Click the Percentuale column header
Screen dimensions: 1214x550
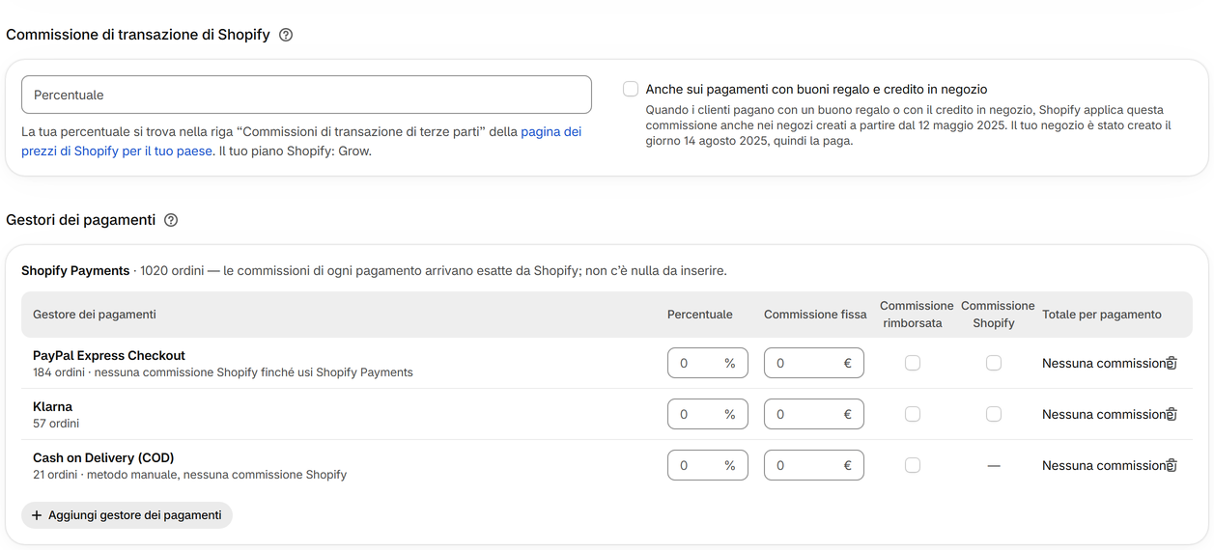pyautogui.click(x=700, y=315)
